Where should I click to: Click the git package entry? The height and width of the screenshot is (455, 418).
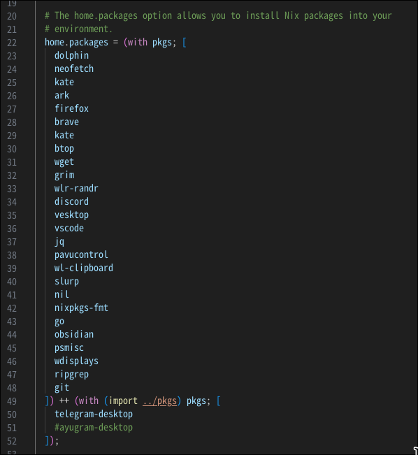(x=62, y=388)
